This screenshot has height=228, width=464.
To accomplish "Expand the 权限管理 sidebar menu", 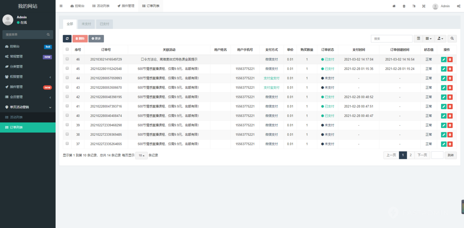I will point(27,77).
